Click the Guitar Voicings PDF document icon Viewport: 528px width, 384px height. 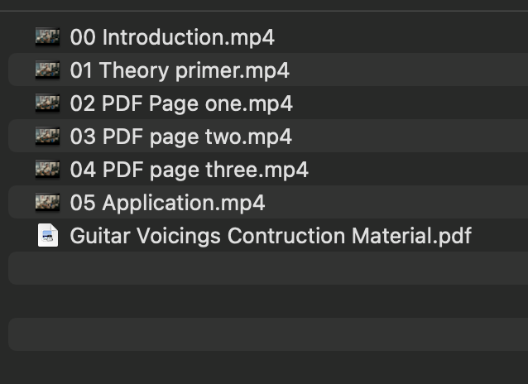tap(48, 235)
